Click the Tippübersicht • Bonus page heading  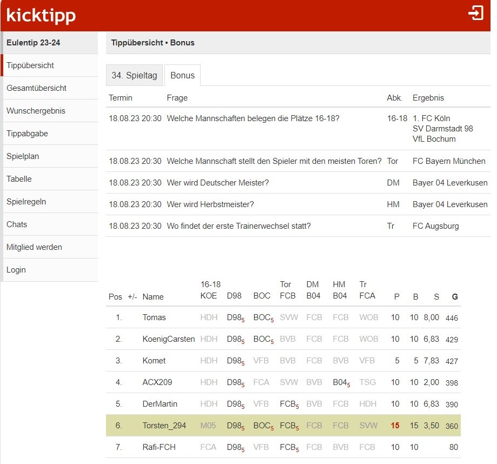(x=153, y=43)
